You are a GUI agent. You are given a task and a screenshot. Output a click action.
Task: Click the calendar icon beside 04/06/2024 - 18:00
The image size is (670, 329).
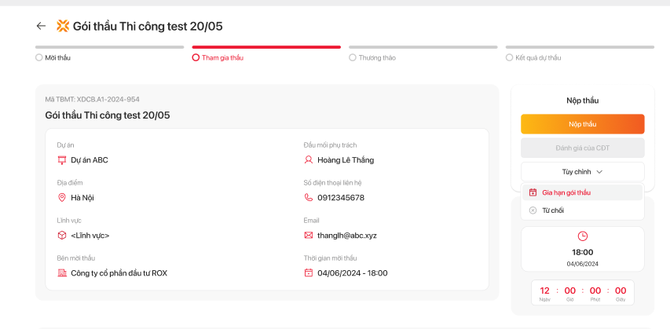(309, 273)
